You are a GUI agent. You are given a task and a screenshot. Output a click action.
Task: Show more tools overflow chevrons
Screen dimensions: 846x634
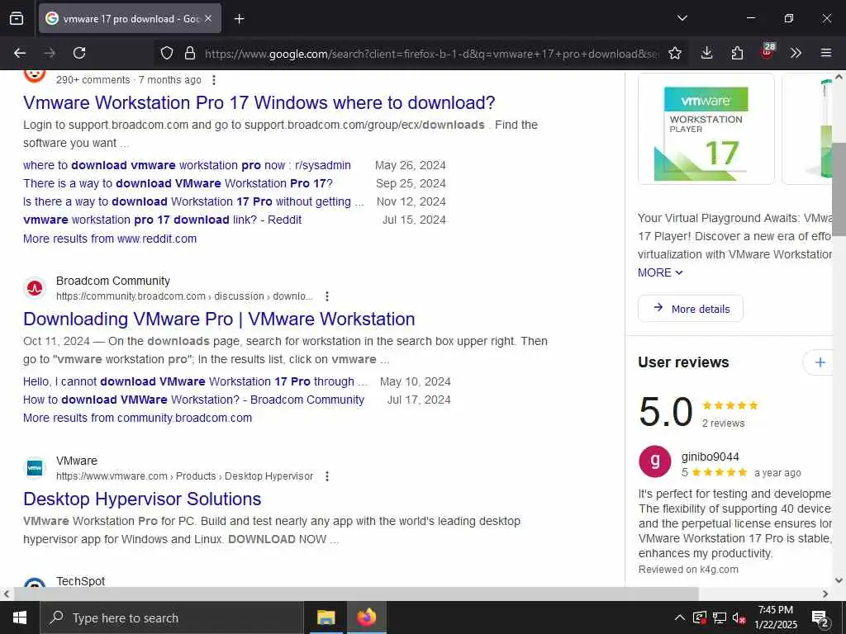click(x=796, y=53)
